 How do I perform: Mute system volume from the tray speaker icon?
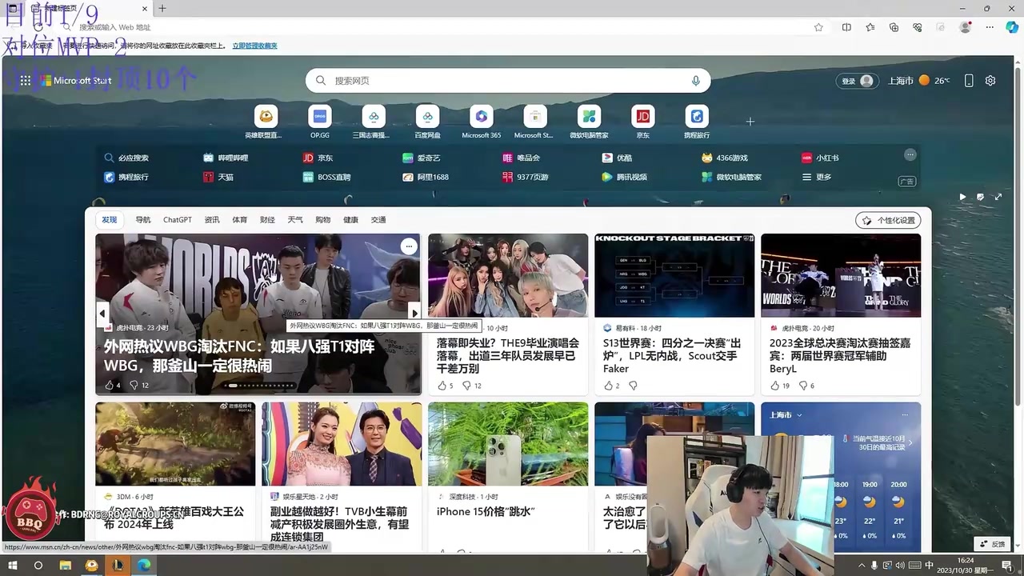click(899, 566)
